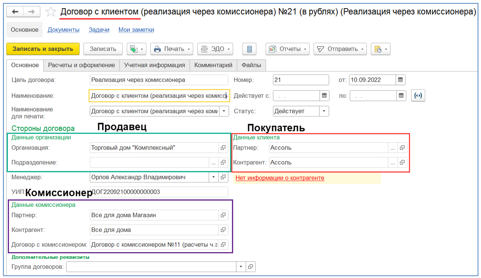
Task: Switch to the Расчеты и оформление tab
Action: [81, 65]
